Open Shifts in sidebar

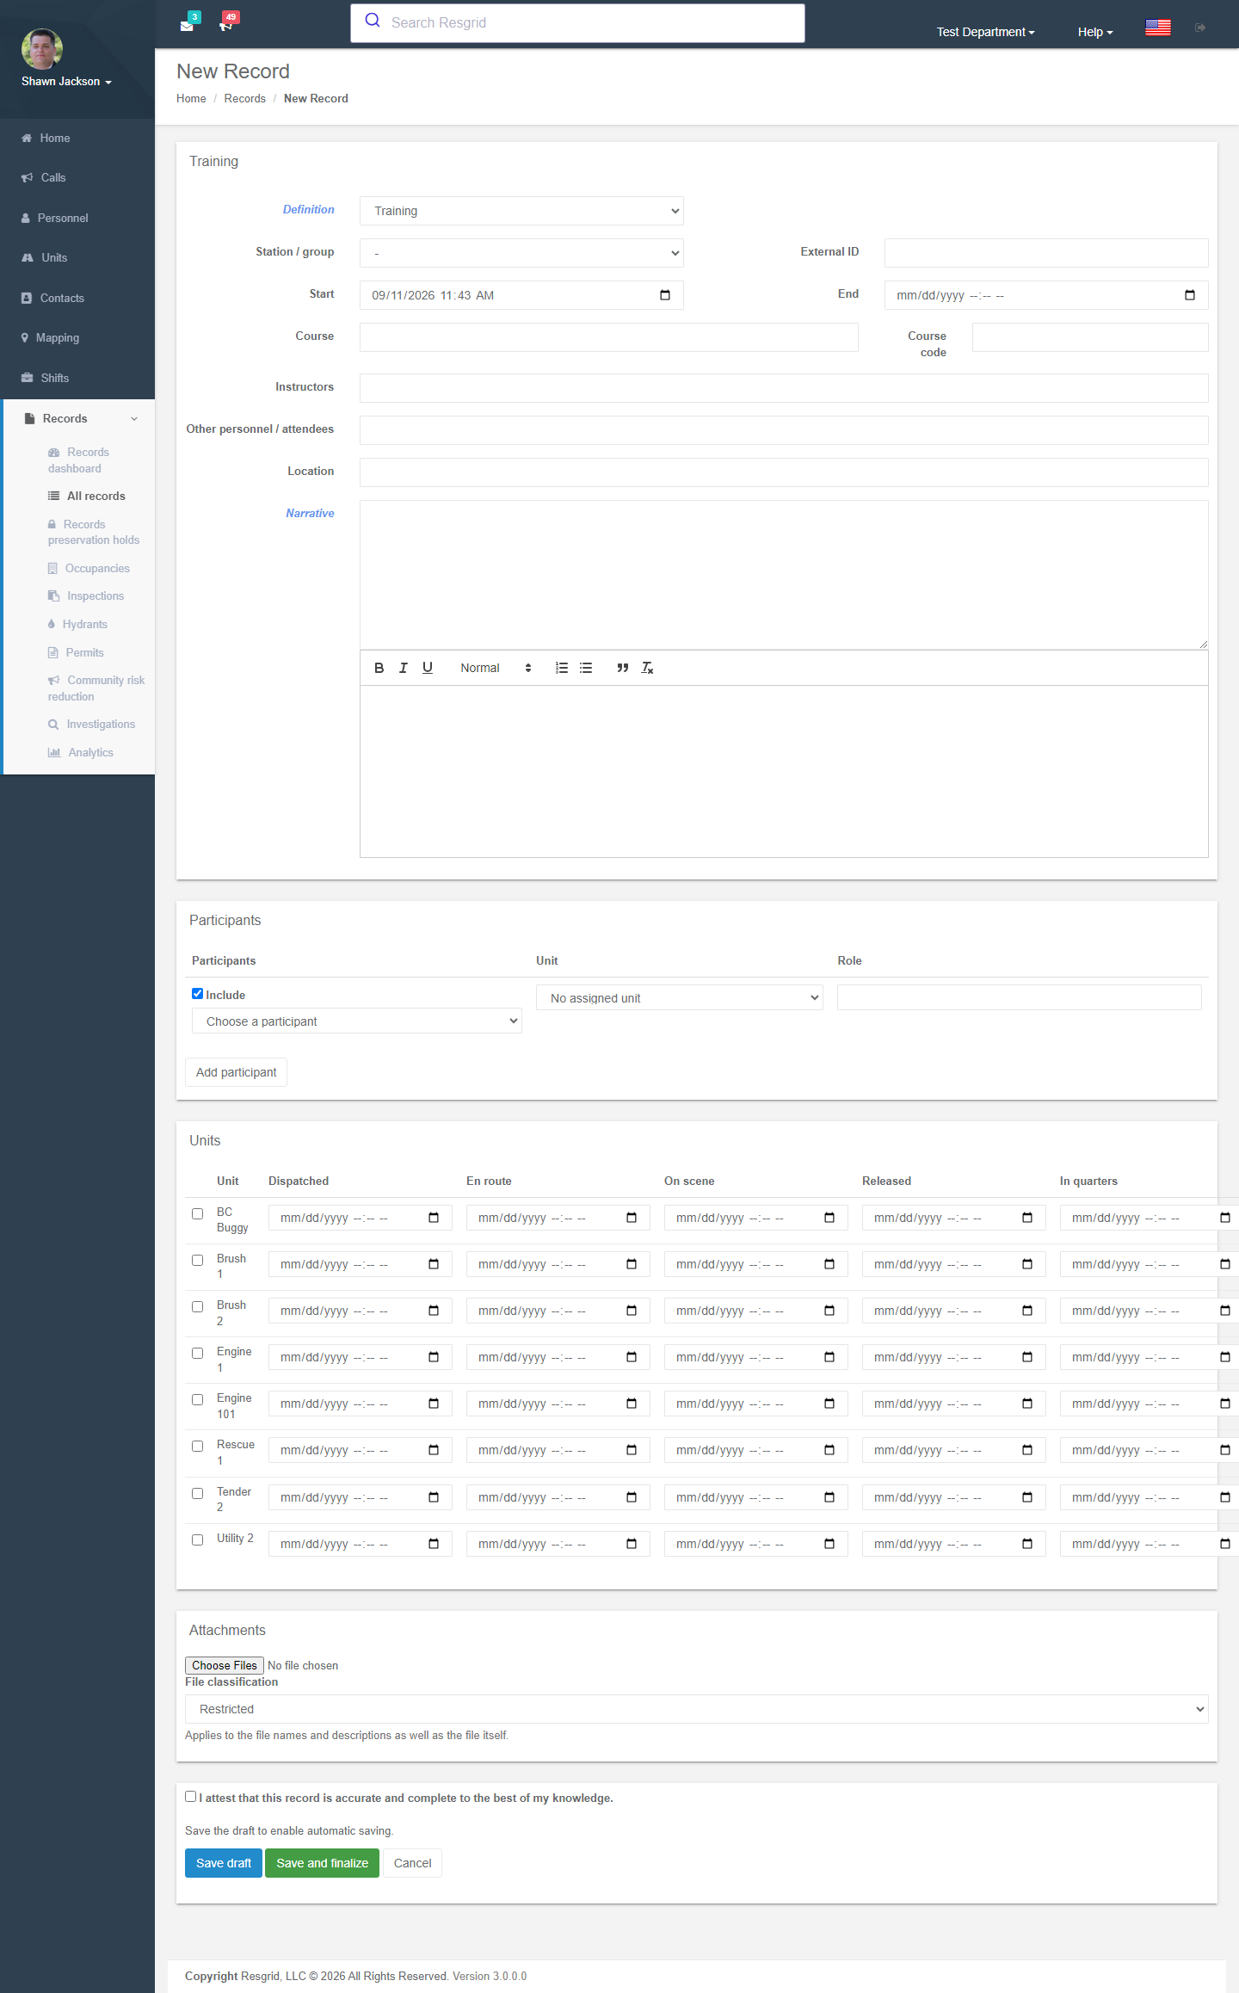point(77,378)
